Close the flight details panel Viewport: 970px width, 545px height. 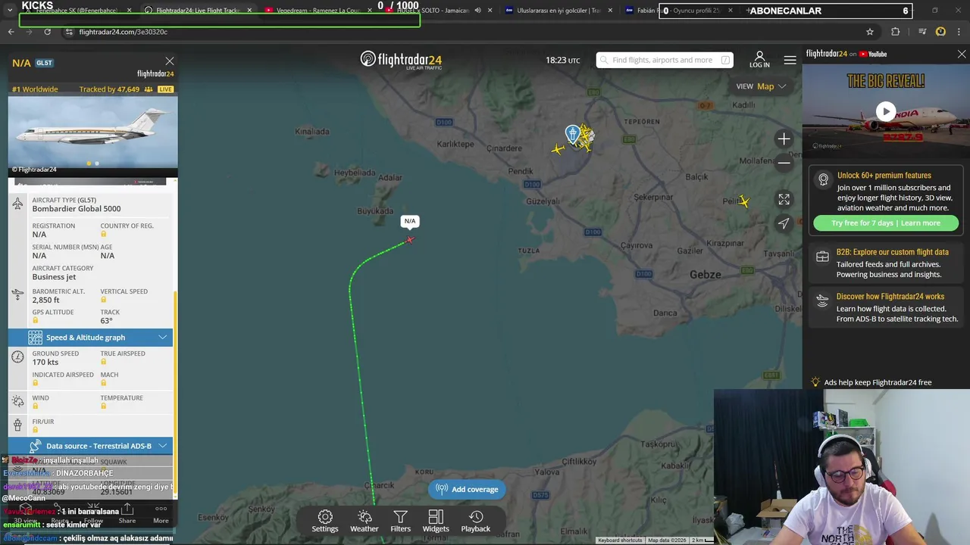point(170,61)
